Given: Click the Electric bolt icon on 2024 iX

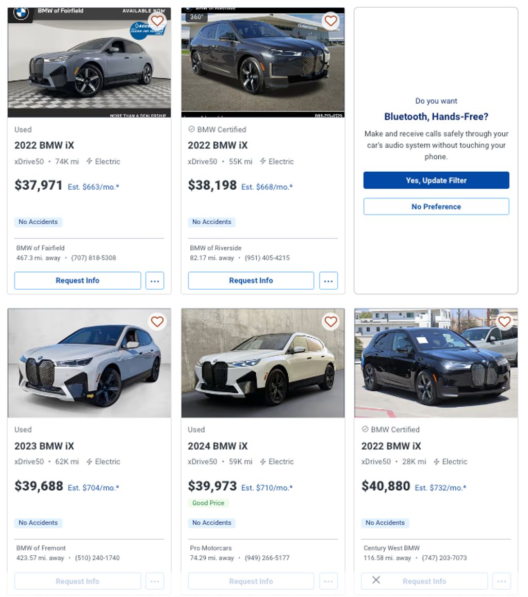Looking at the screenshot, I should click(262, 461).
